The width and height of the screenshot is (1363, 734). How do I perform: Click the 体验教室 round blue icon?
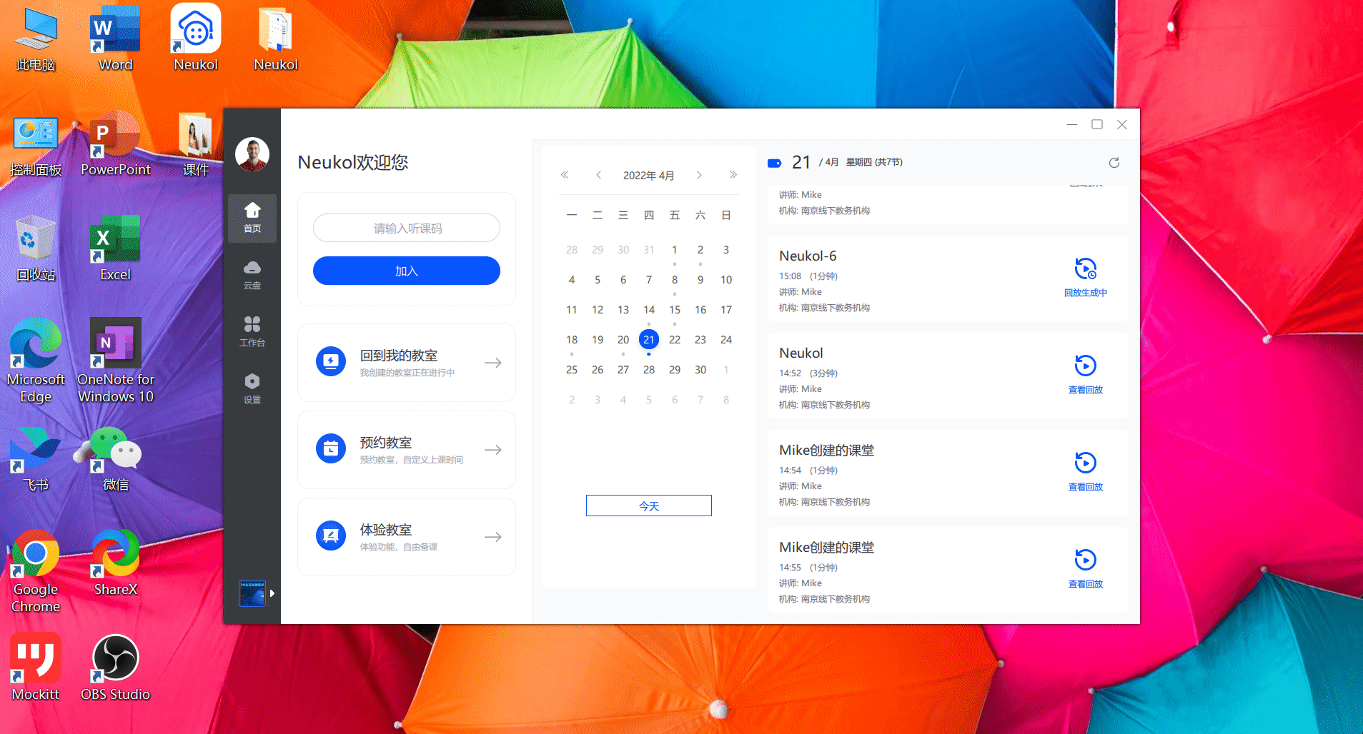[x=331, y=536]
